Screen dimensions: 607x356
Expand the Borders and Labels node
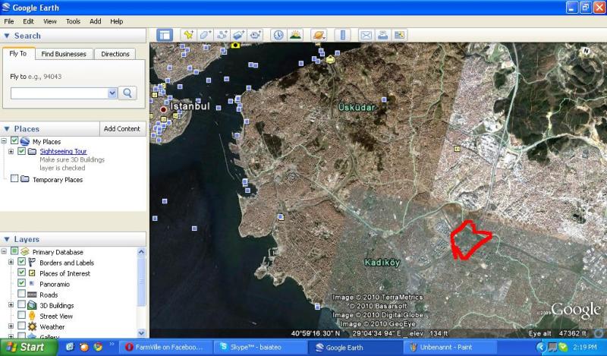[x=11, y=262]
